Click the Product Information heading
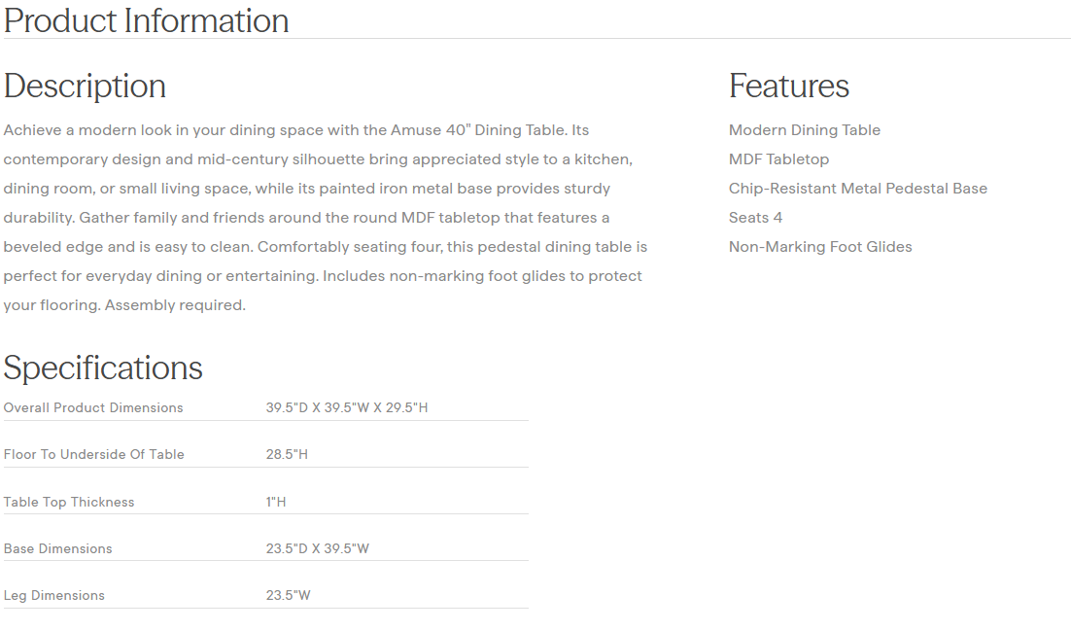 pyautogui.click(x=146, y=20)
